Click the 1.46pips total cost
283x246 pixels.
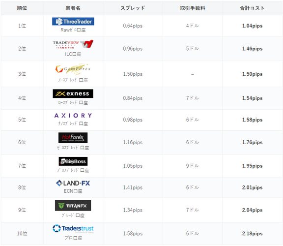tap(253, 49)
